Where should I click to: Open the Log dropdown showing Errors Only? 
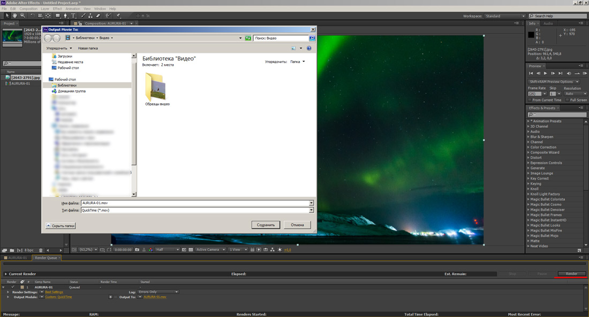tap(158, 292)
